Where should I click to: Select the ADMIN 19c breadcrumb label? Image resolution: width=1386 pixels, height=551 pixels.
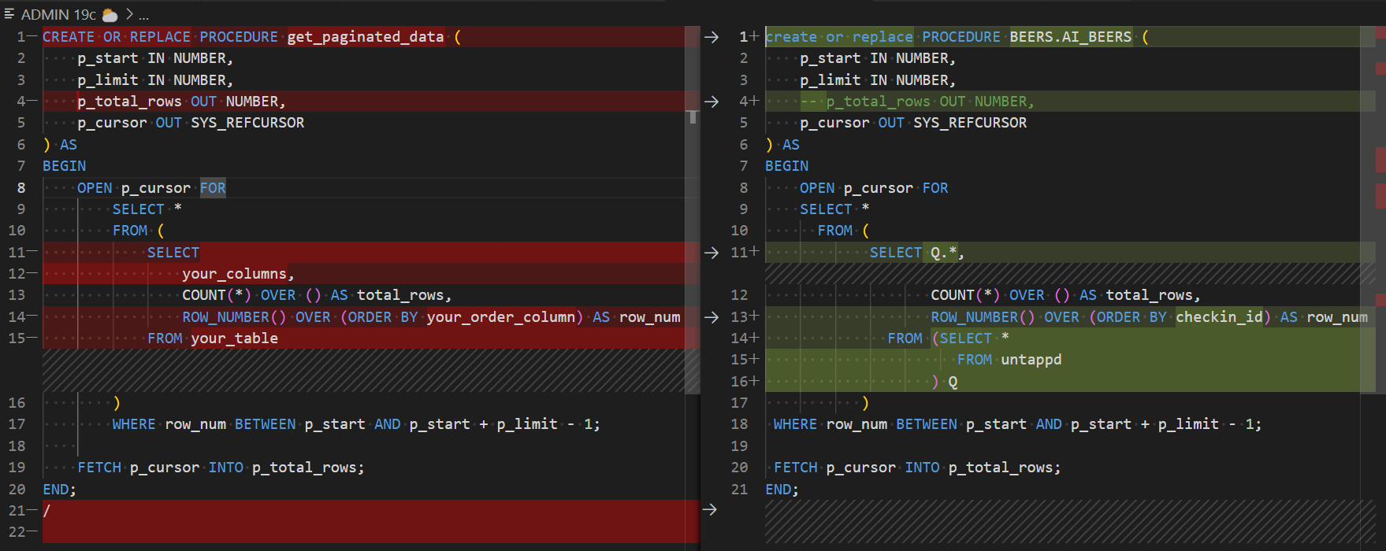click(x=58, y=15)
